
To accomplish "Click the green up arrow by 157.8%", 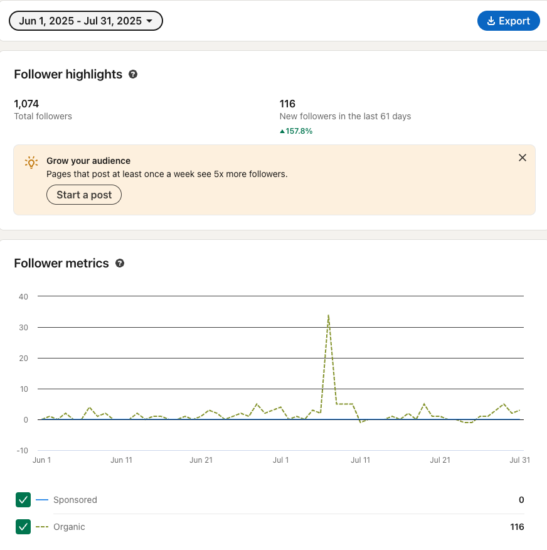I will (x=282, y=131).
